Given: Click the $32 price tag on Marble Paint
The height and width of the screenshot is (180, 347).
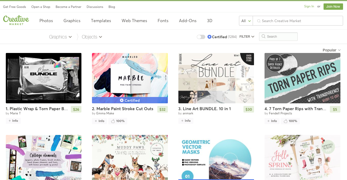Looking at the screenshot, I should click(162, 109).
